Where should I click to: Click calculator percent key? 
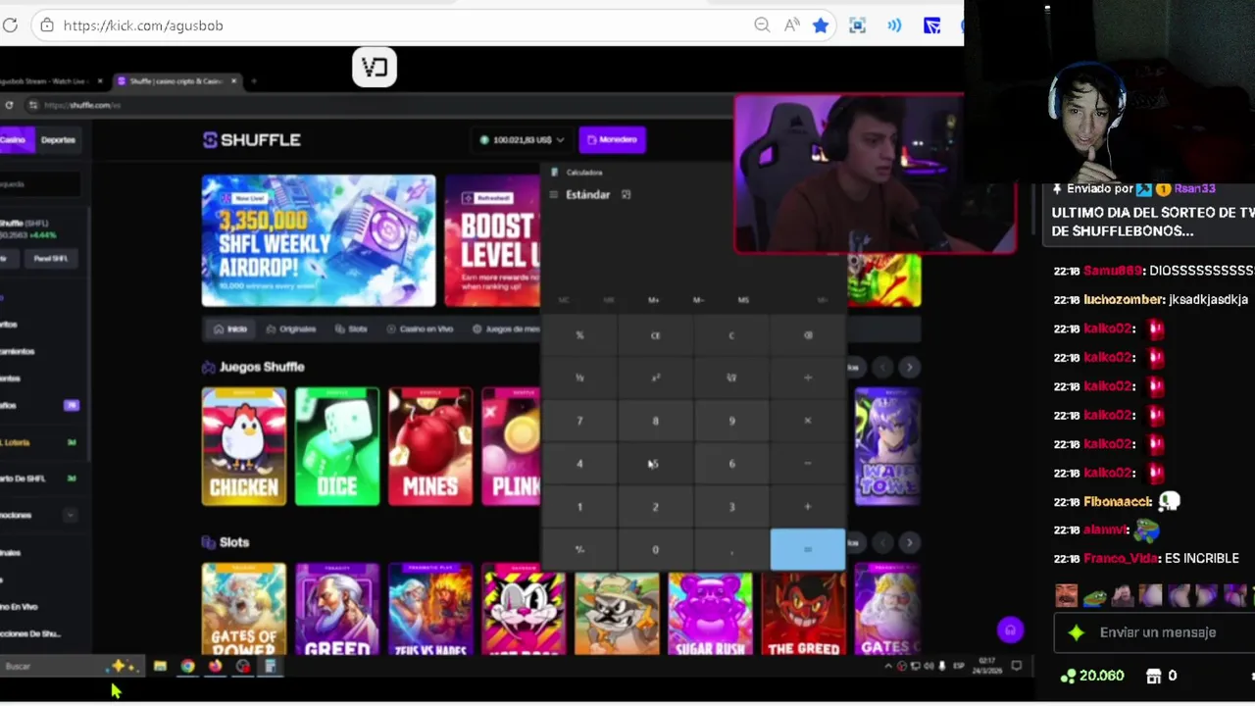click(x=579, y=335)
